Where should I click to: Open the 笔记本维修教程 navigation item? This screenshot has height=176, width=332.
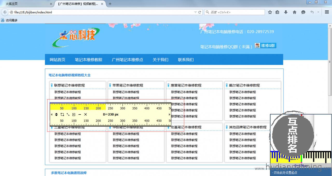(89, 60)
